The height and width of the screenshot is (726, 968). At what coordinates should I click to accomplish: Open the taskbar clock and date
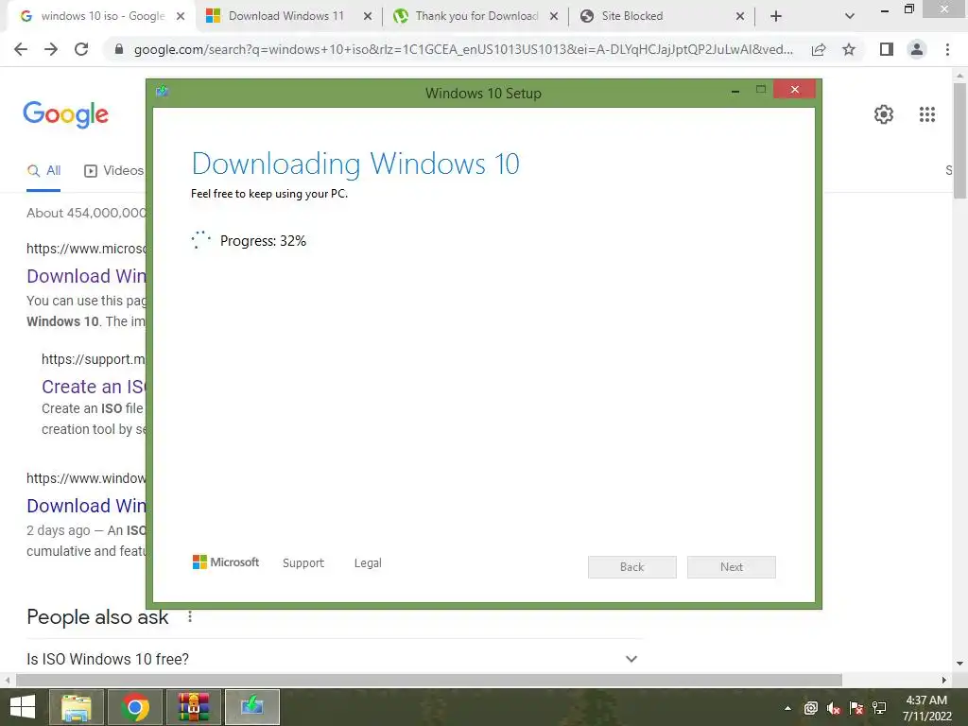pyautogui.click(x=926, y=708)
